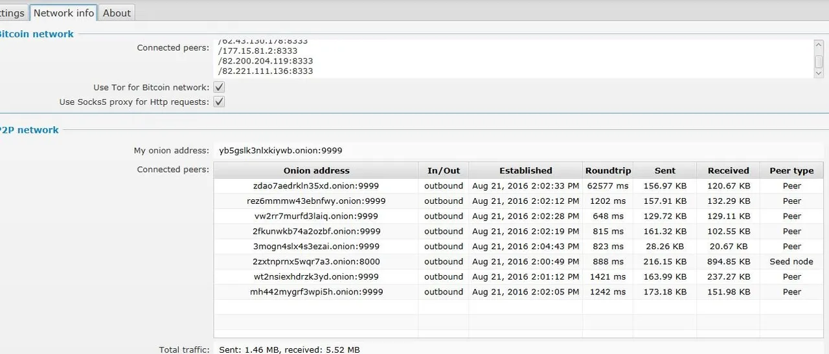The width and height of the screenshot is (829, 354).
Task: Click the 20.67 KB received value
Action: click(x=728, y=247)
